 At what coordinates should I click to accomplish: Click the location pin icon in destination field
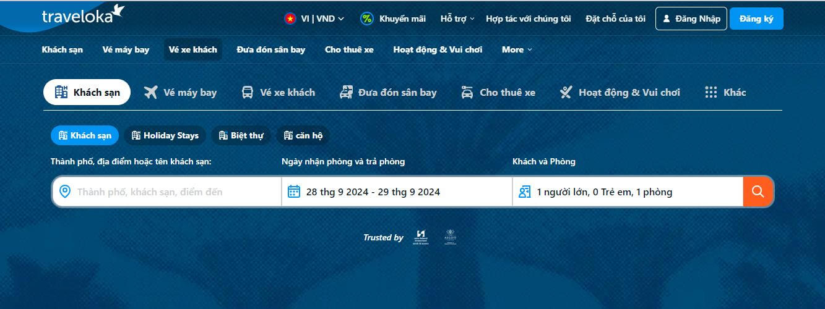coord(64,192)
